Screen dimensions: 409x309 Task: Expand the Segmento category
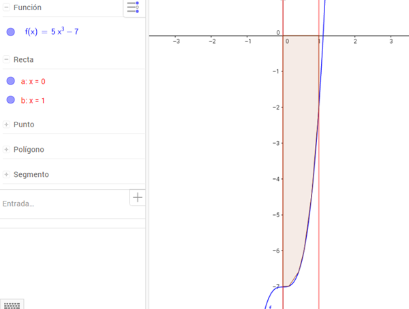pos(6,174)
